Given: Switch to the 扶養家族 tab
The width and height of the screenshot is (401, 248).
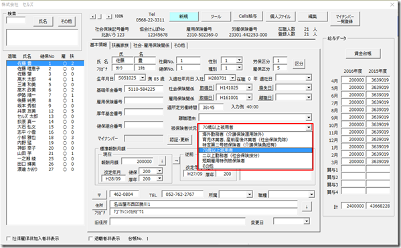Looking at the screenshot, I should (120, 45).
